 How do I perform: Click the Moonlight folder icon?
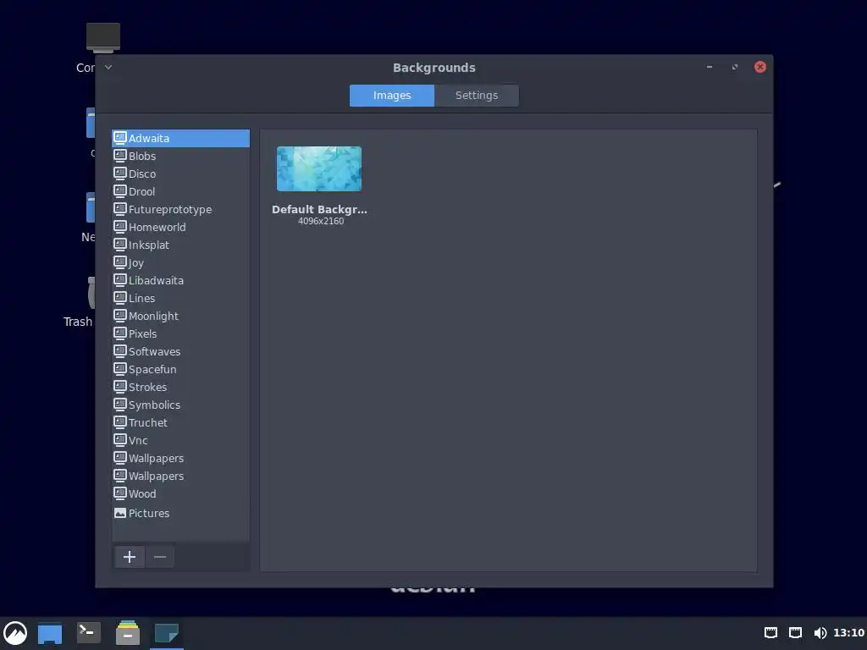click(x=120, y=316)
